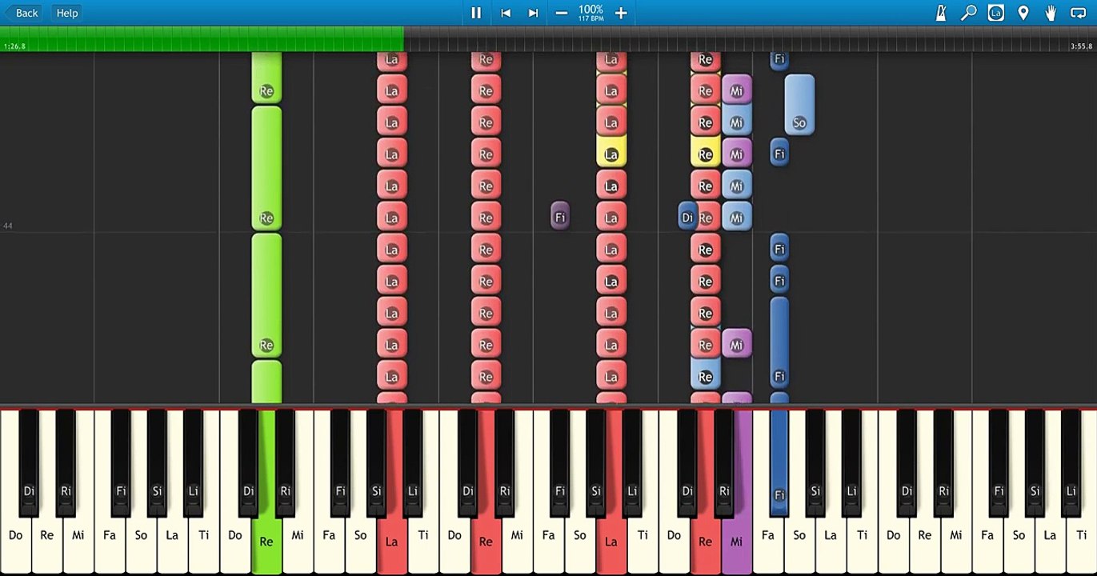Click the lowest Do key at keyboard's left end

pos(15,535)
